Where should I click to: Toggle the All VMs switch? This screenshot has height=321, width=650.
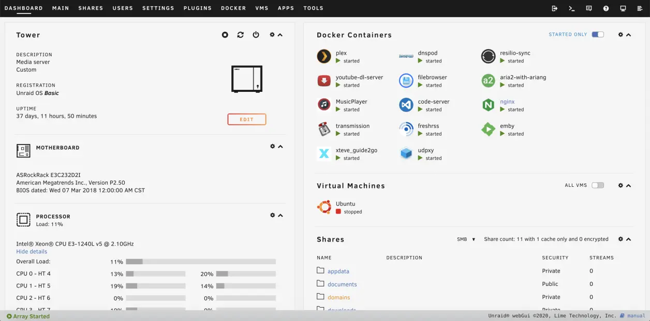[x=598, y=185]
